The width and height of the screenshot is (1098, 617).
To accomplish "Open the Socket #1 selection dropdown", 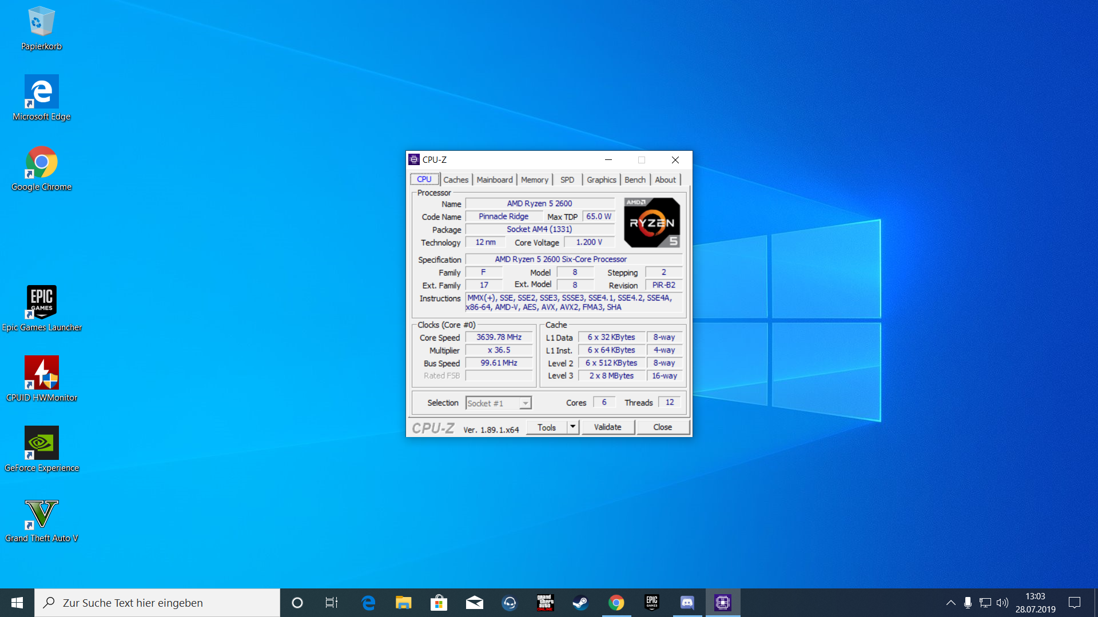I will point(499,403).
